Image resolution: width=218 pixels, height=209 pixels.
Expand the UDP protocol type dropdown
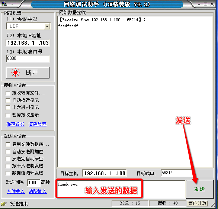pyautogui.click(x=47, y=26)
